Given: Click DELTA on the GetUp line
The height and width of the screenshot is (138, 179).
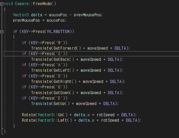Looking at the screenshot, I should [109, 104].
